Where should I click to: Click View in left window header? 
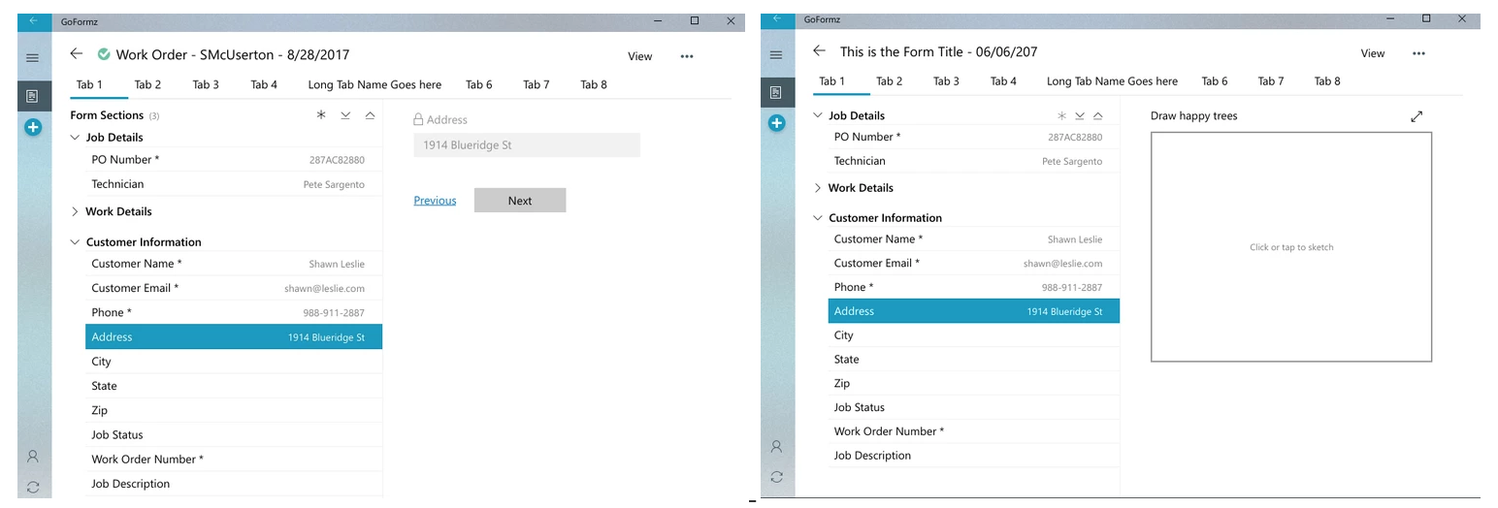coord(640,56)
